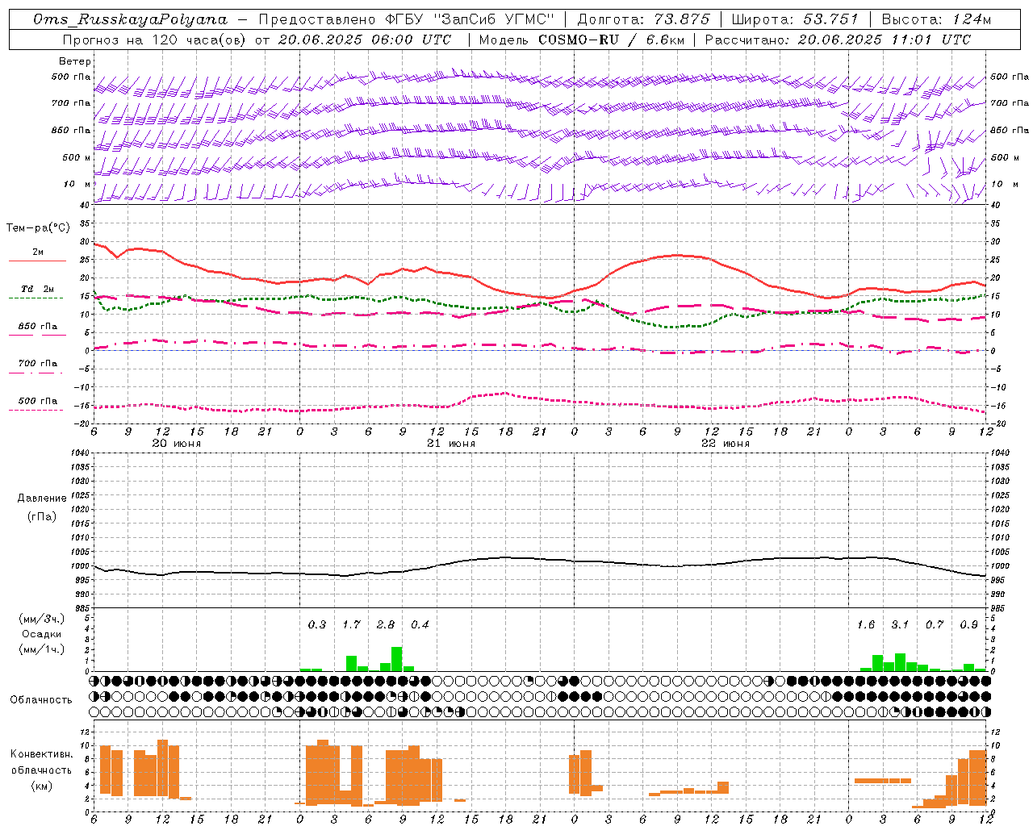The image size is (1033, 826).
Task: Click the 2.8 three-hour precipitation value
Action: coord(386,625)
